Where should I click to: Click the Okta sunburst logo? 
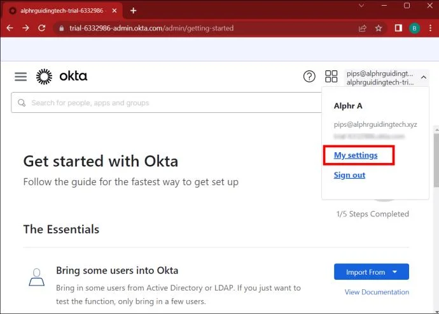(44, 77)
